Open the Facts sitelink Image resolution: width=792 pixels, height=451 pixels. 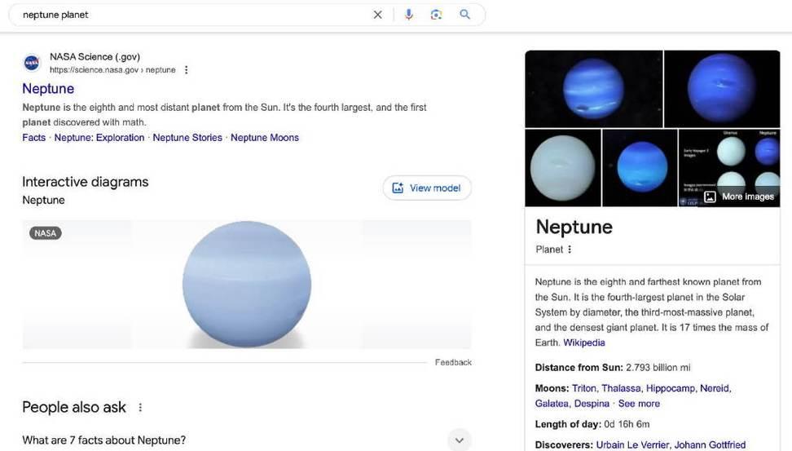(x=34, y=138)
